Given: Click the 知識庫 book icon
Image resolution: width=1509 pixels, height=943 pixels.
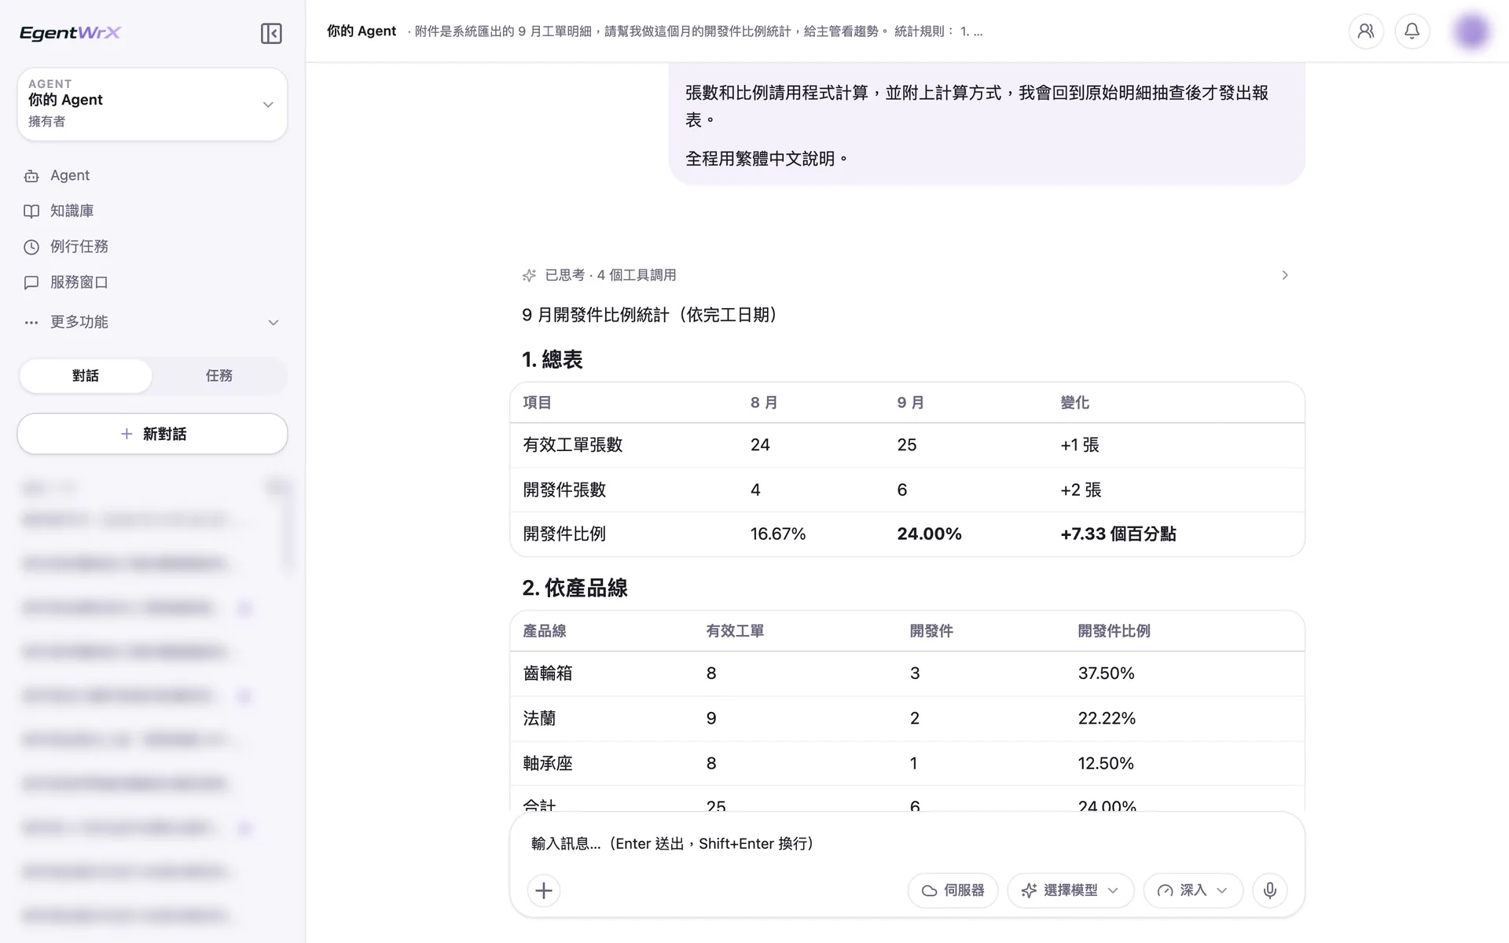Looking at the screenshot, I should click(31, 211).
